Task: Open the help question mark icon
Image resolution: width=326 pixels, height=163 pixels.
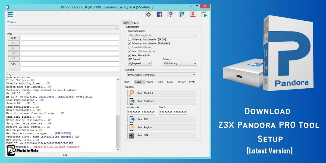Action: [x=171, y=15]
